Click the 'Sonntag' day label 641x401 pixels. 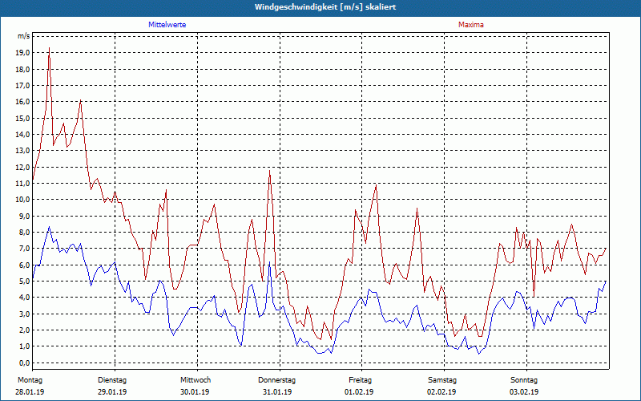click(x=524, y=380)
